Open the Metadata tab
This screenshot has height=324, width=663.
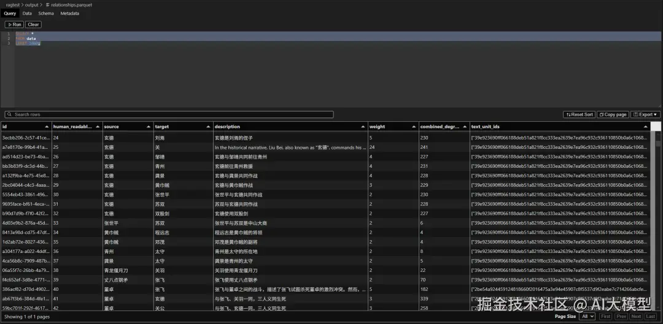point(69,13)
